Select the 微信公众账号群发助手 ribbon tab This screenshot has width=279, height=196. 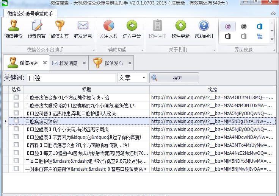point(30,14)
